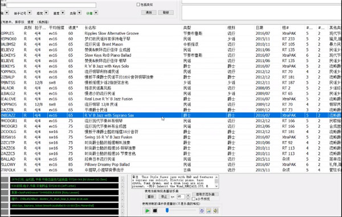Click the folder picture icon in player bar

click(209, 211)
